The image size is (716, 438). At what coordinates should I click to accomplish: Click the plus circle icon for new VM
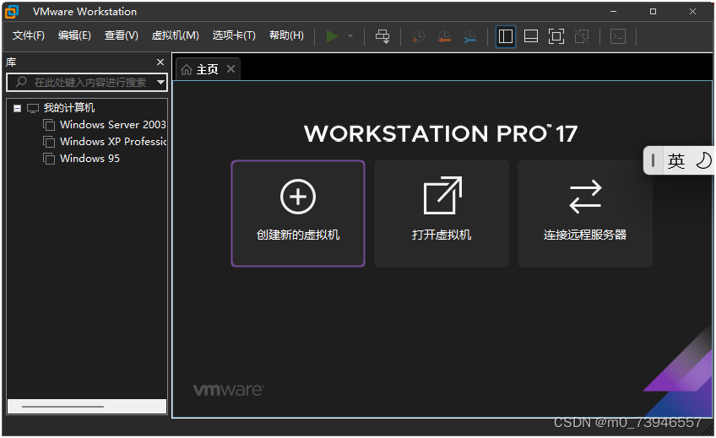coord(298,197)
